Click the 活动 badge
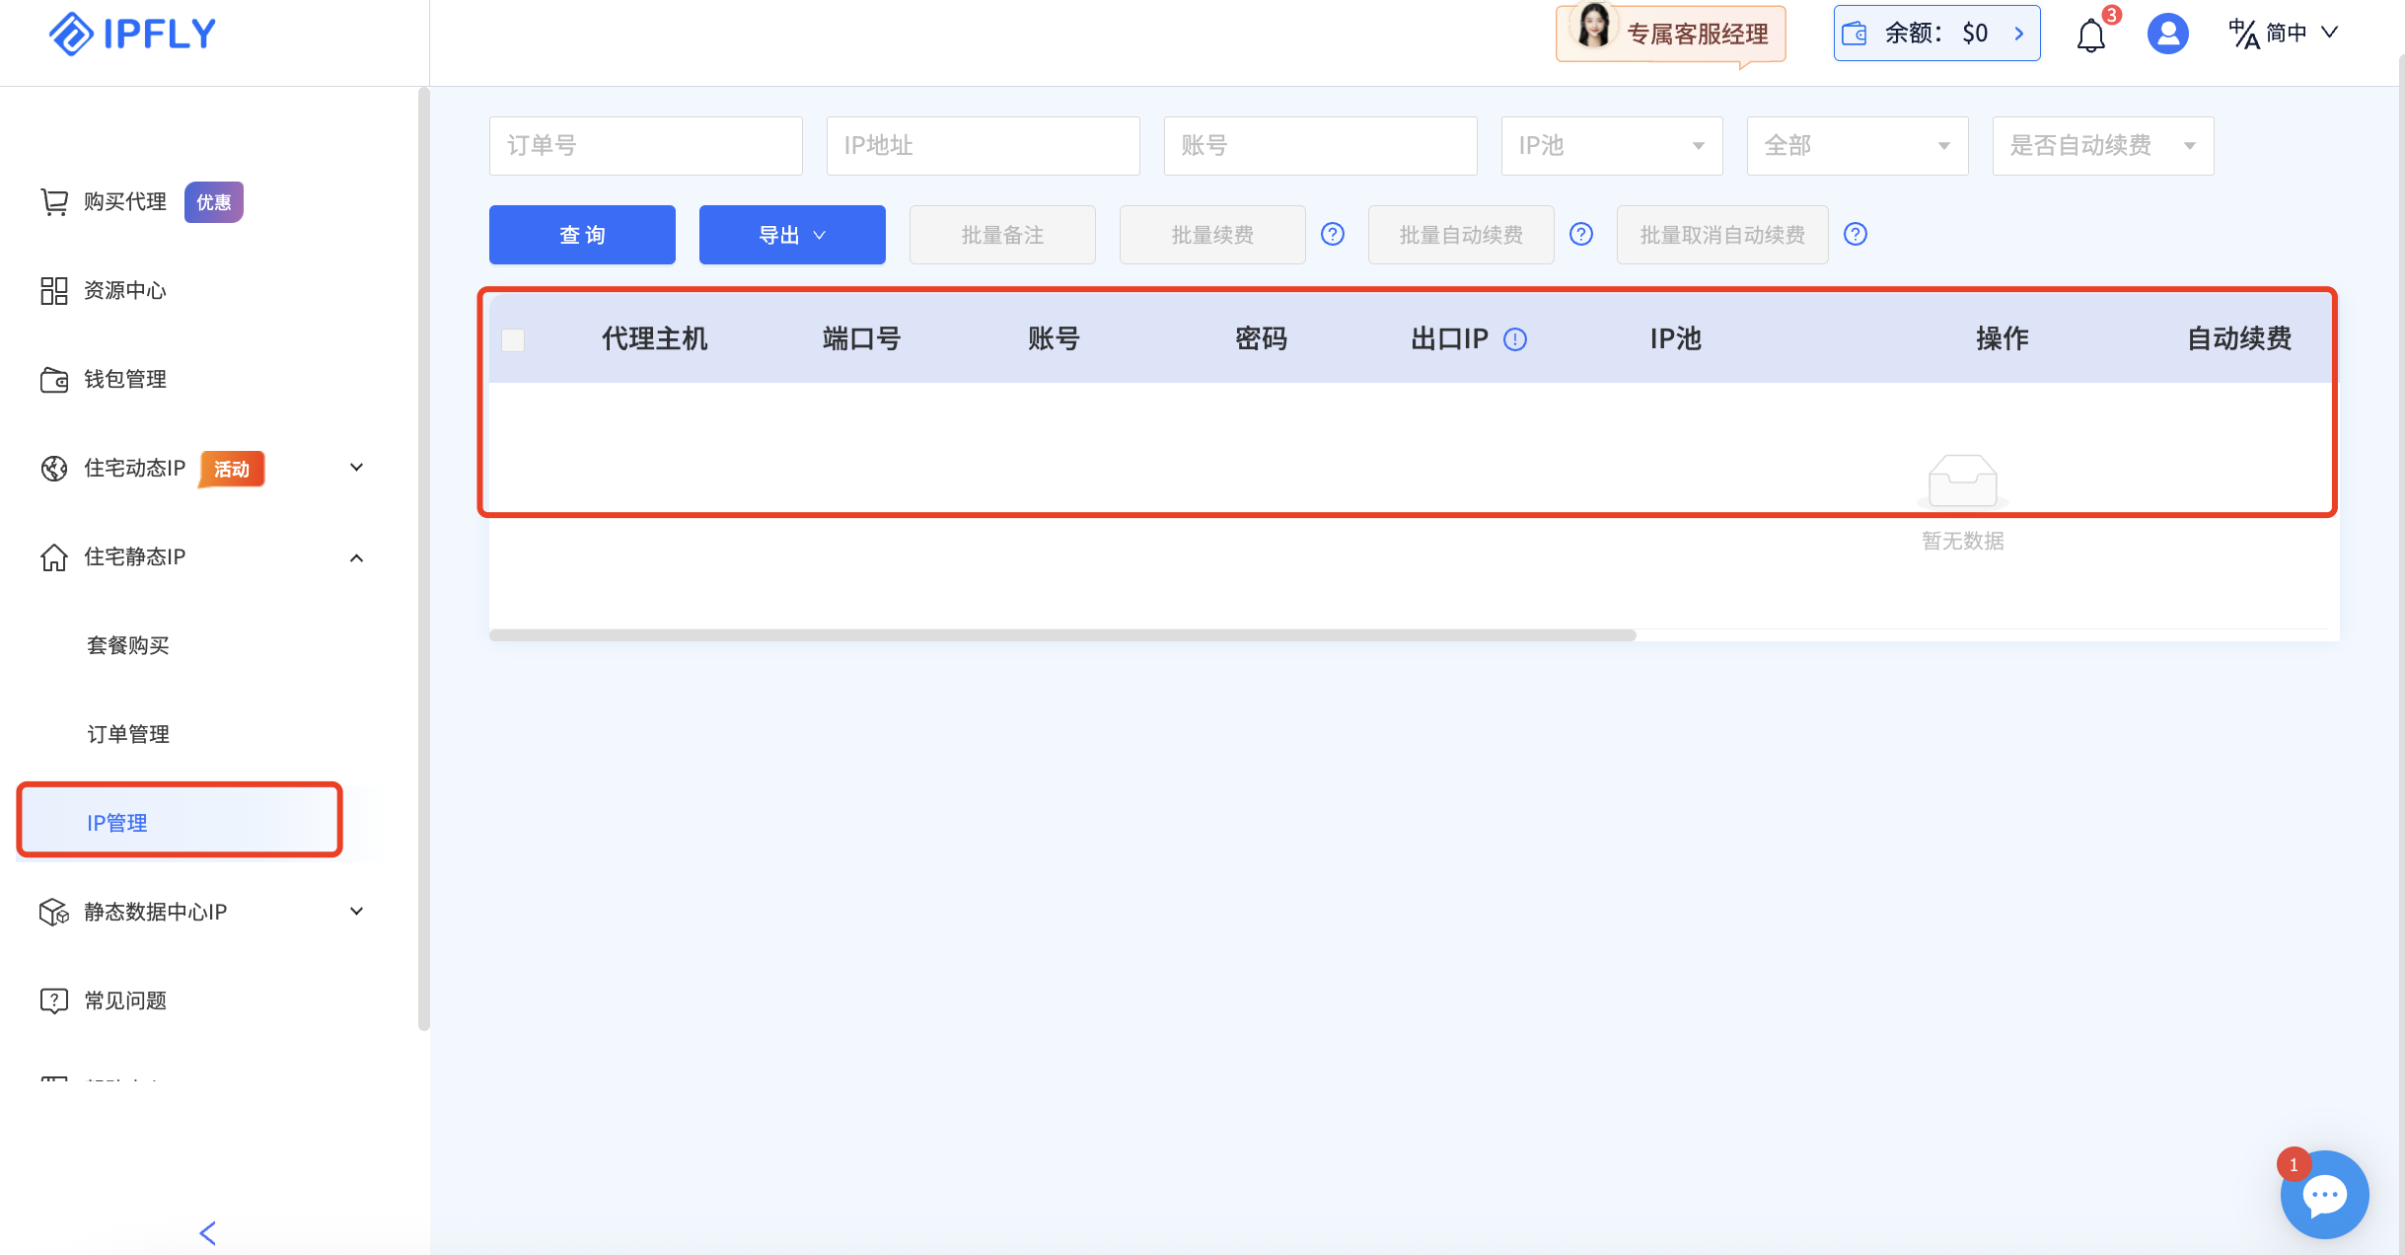The width and height of the screenshot is (2405, 1255). click(x=232, y=470)
